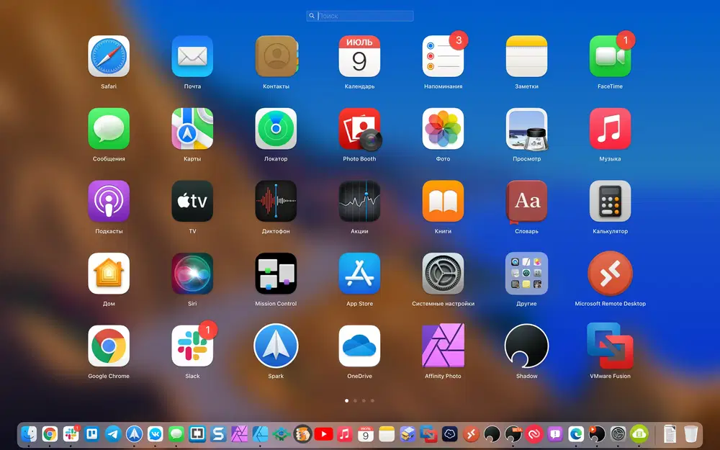Launch Microsoft Edge from the Dock
The width and height of the screenshot is (720, 450).
pyautogui.click(x=576, y=434)
